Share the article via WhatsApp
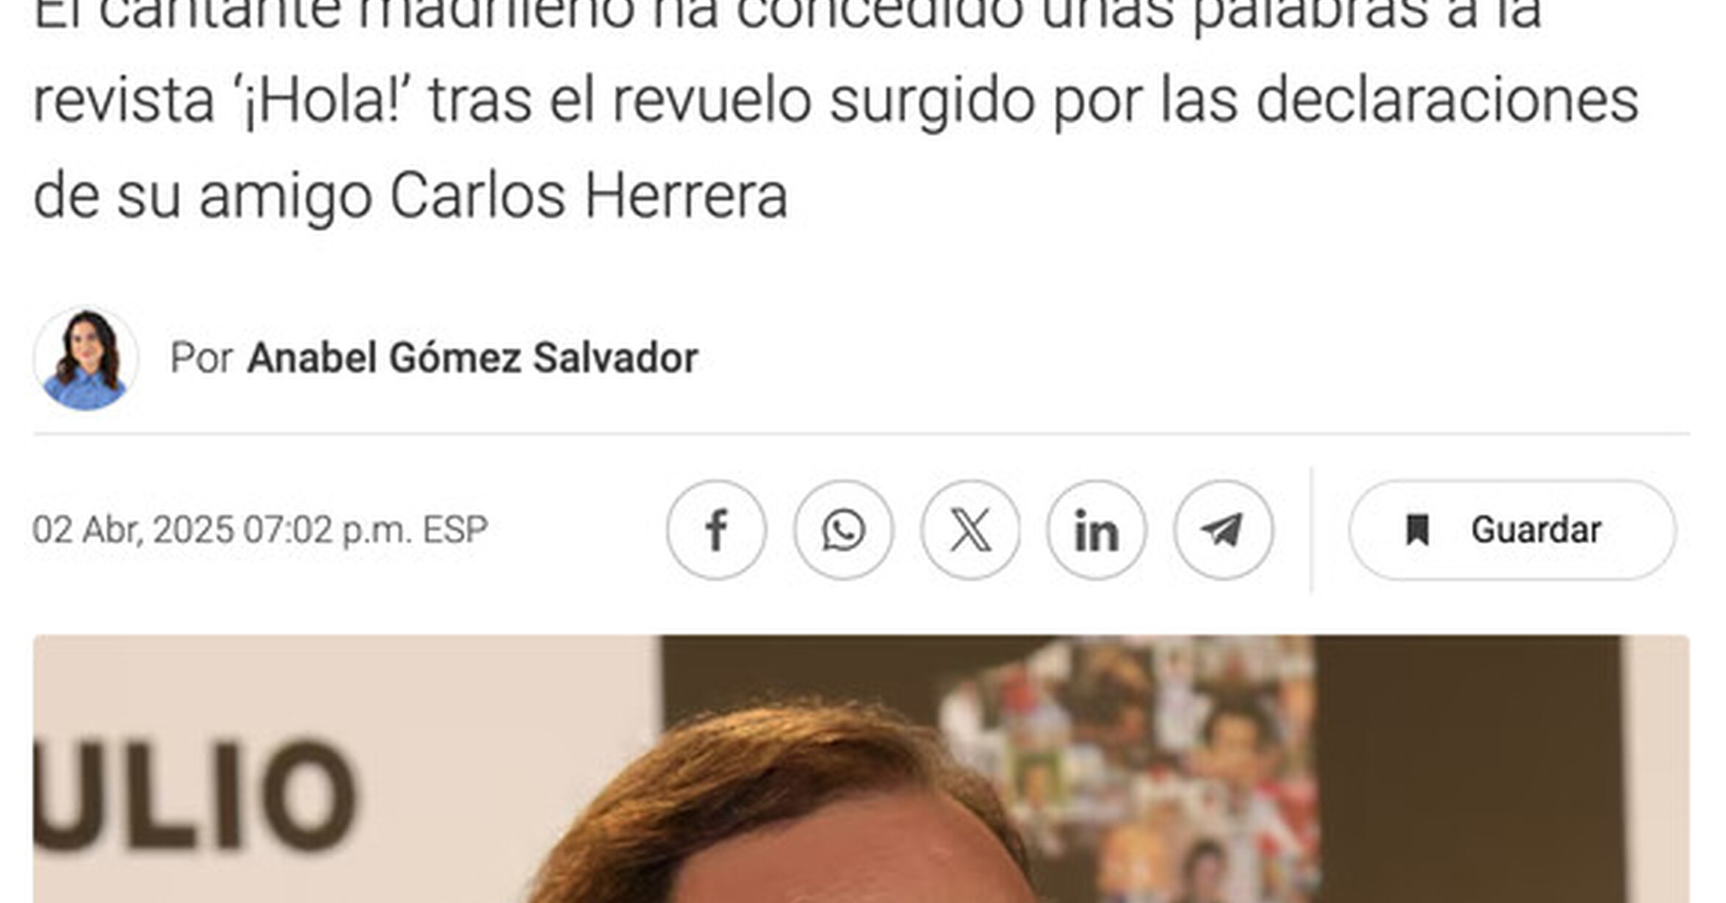 [843, 530]
